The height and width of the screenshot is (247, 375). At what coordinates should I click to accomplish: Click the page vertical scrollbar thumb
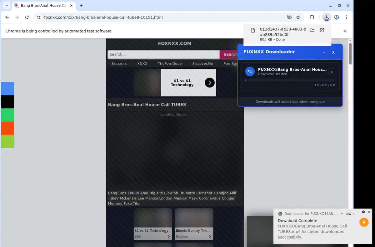(x=350, y=53)
